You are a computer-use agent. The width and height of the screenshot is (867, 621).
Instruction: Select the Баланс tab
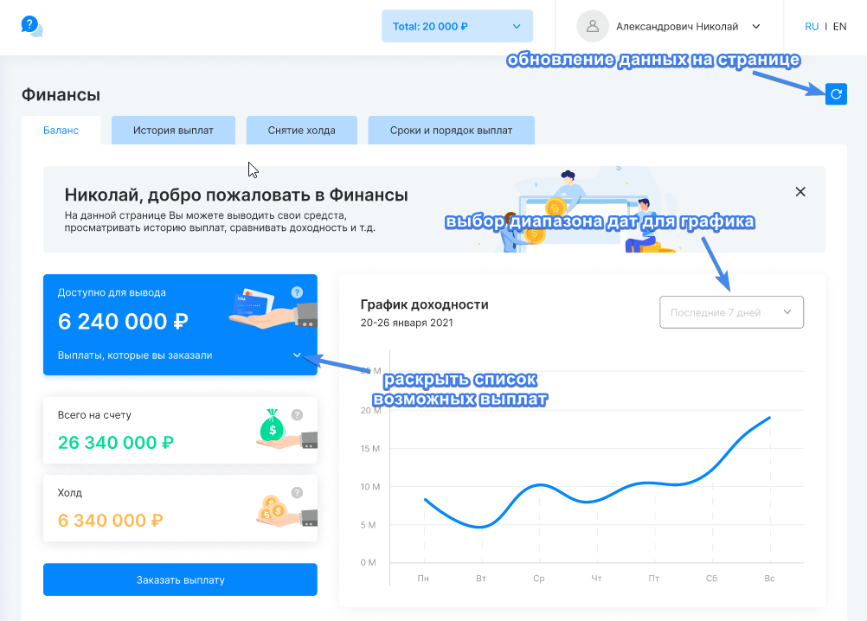pyautogui.click(x=61, y=131)
